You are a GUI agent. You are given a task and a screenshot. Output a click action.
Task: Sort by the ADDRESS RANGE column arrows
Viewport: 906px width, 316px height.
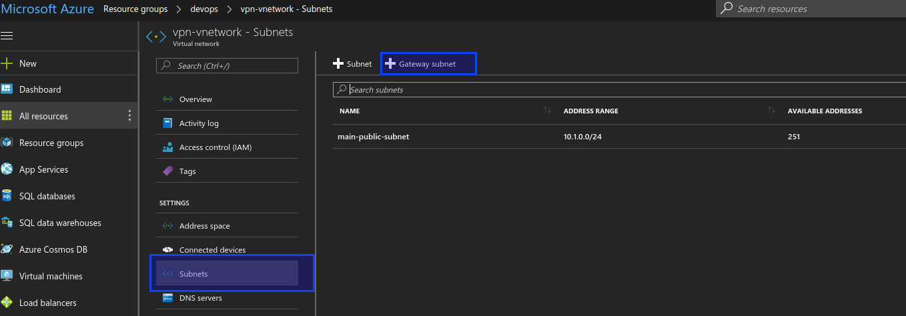point(771,110)
